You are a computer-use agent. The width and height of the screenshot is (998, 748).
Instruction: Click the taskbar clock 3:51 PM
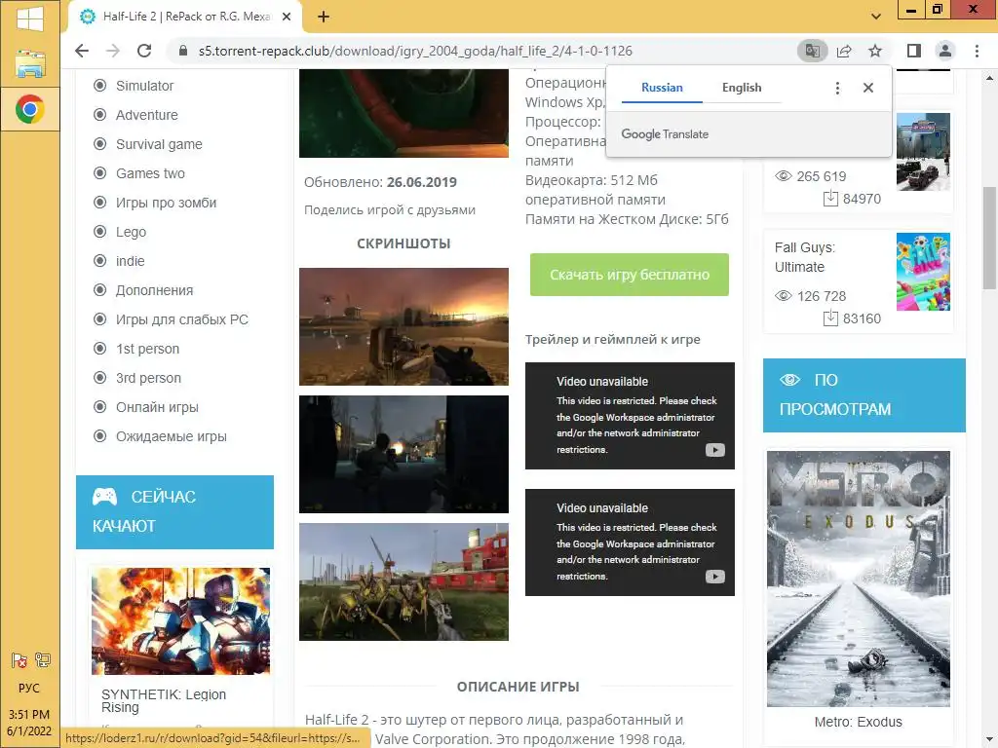[29, 714]
